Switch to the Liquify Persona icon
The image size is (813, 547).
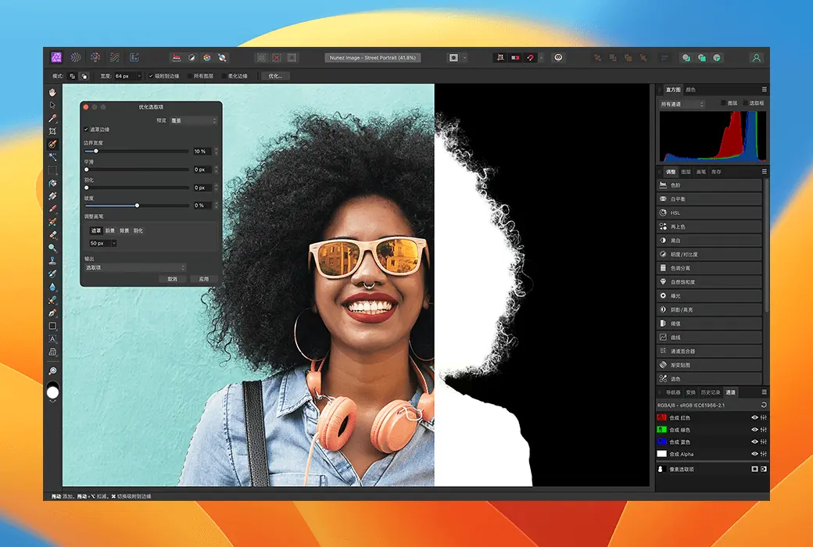[x=76, y=57]
